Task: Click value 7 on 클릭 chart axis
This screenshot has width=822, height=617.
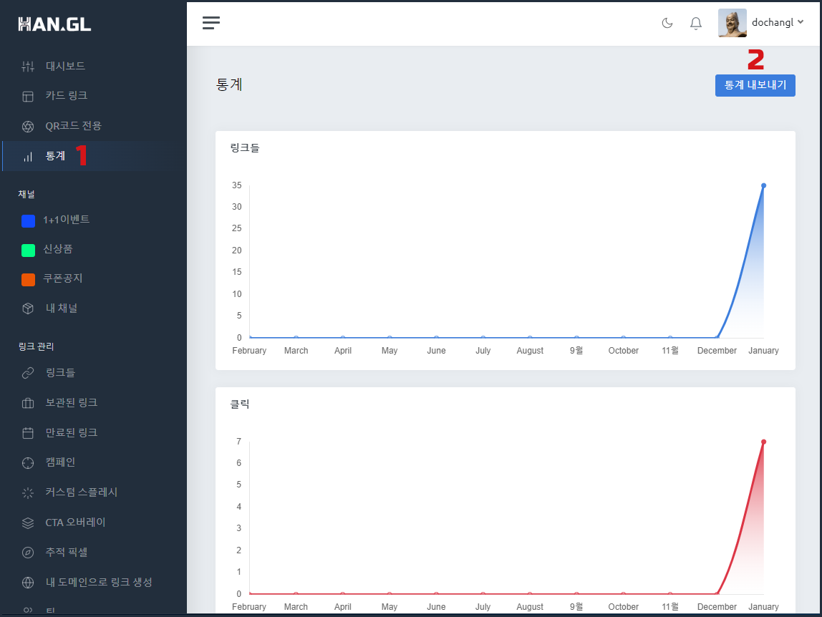Action: tap(238, 442)
